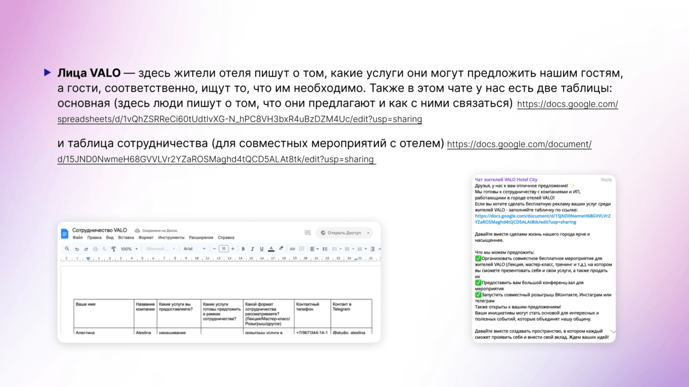The width and height of the screenshot is (689, 387).
Task: Click the increase indent toolbar icon
Action: [373, 249]
